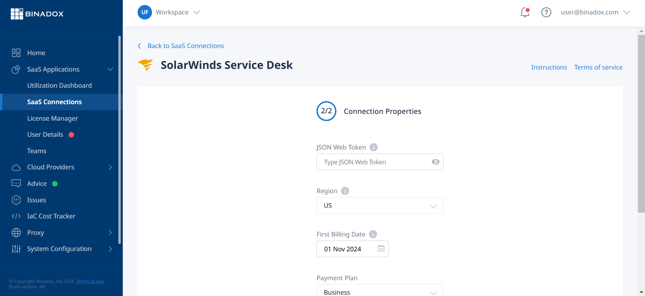Open the Instructions link

pos(549,67)
